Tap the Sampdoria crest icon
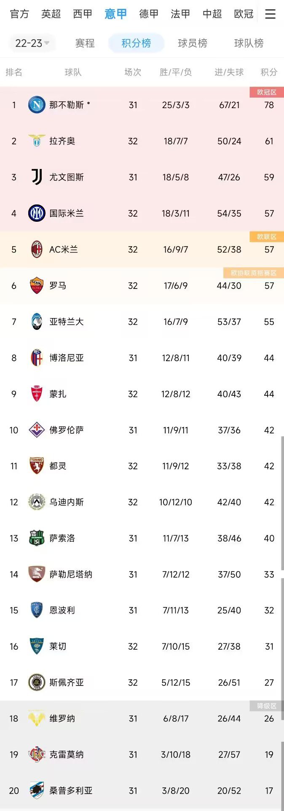The height and width of the screenshot is (811, 284). point(37,790)
